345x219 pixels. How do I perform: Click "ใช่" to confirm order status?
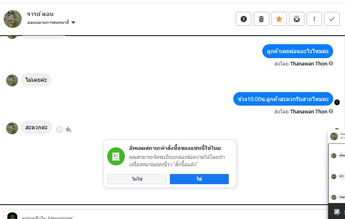pyautogui.click(x=199, y=179)
